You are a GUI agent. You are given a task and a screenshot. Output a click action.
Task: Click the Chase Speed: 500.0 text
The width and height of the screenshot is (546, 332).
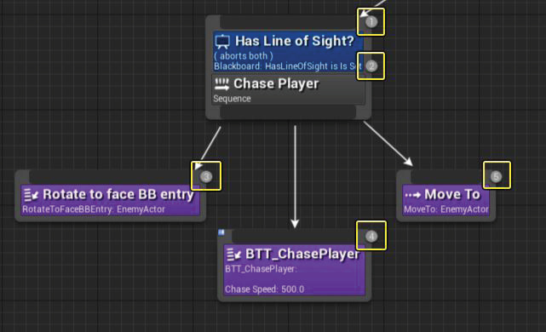click(264, 289)
